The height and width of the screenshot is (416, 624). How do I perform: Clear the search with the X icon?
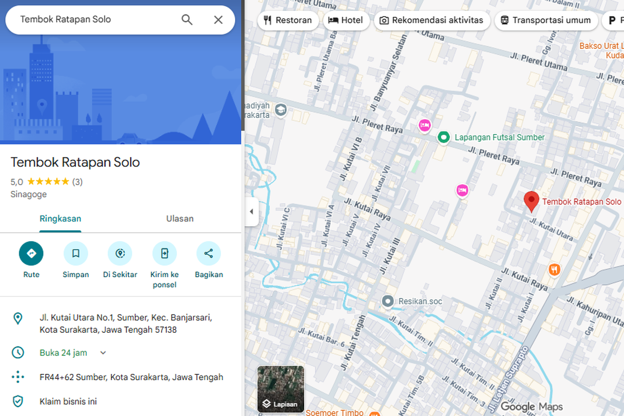pyautogui.click(x=218, y=19)
